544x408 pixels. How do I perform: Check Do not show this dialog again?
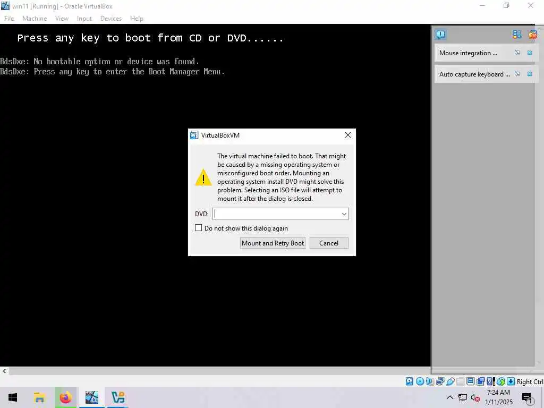[x=199, y=227]
